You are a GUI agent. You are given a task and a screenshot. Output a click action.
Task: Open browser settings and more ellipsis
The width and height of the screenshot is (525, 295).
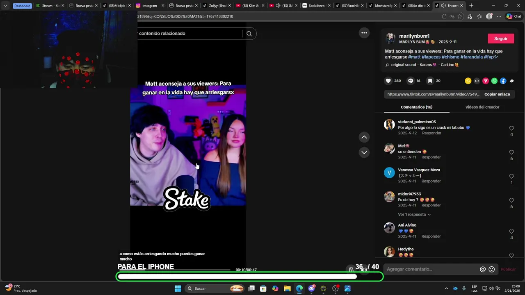499,16
